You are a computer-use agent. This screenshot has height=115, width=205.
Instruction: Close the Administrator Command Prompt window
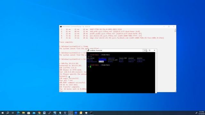click(174, 27)
